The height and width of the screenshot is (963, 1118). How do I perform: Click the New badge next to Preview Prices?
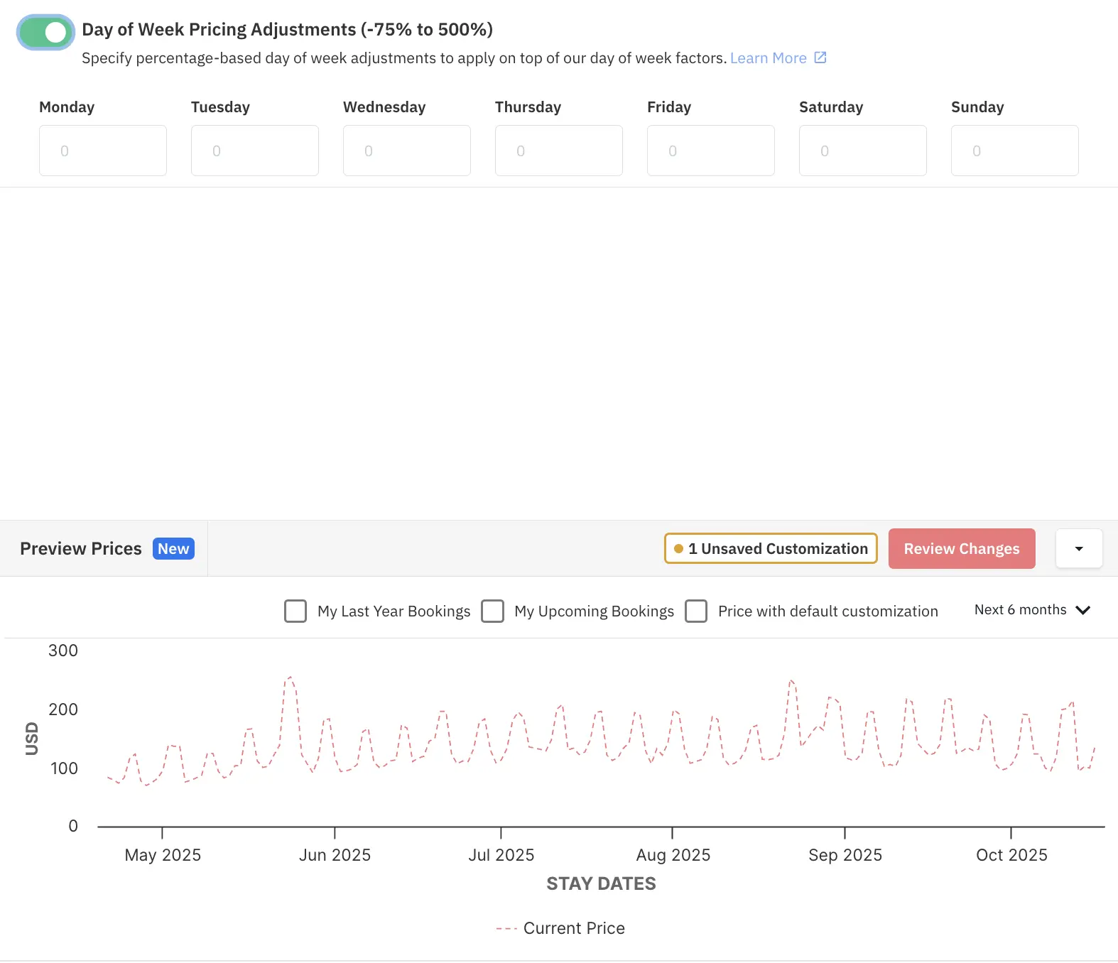pyautogui.click(x=173, y=548)
